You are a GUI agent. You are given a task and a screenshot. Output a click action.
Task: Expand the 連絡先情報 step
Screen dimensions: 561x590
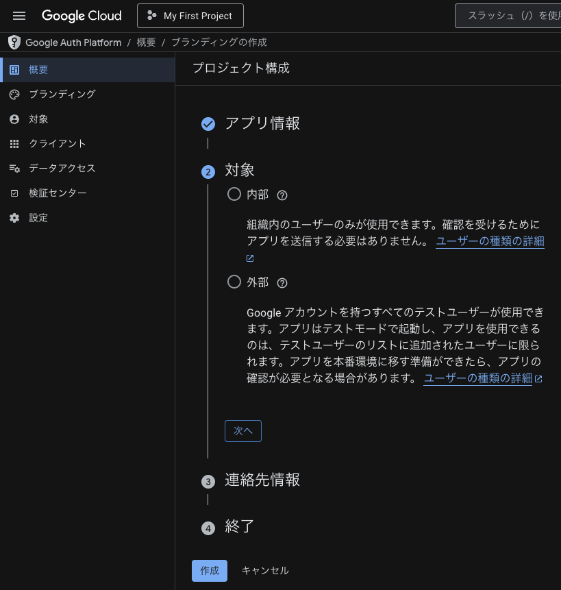point(262,480)
